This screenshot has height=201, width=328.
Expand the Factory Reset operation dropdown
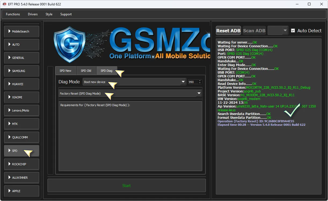[x=199, y=94]
